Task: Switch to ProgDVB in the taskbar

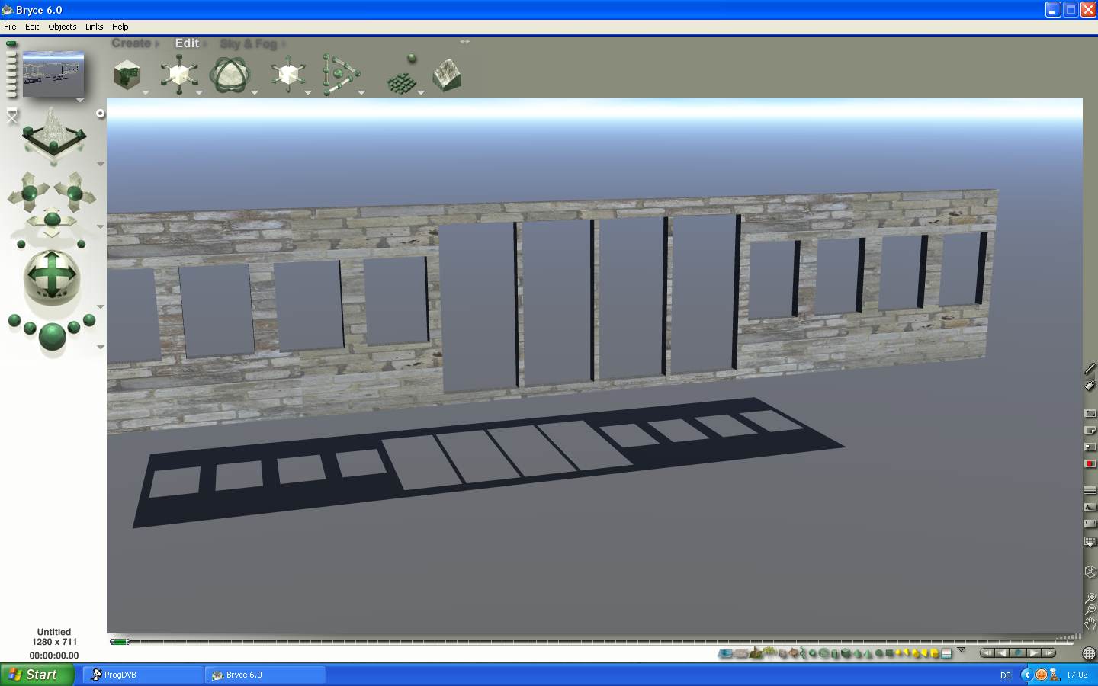Action: 143,675
